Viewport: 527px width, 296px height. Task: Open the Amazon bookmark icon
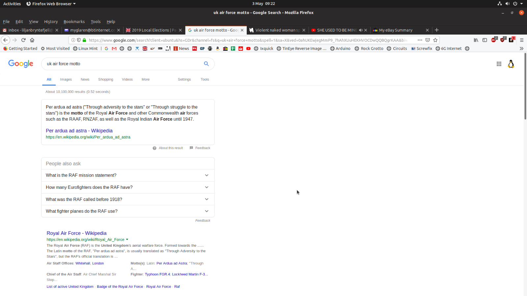[x=218, y=49]
